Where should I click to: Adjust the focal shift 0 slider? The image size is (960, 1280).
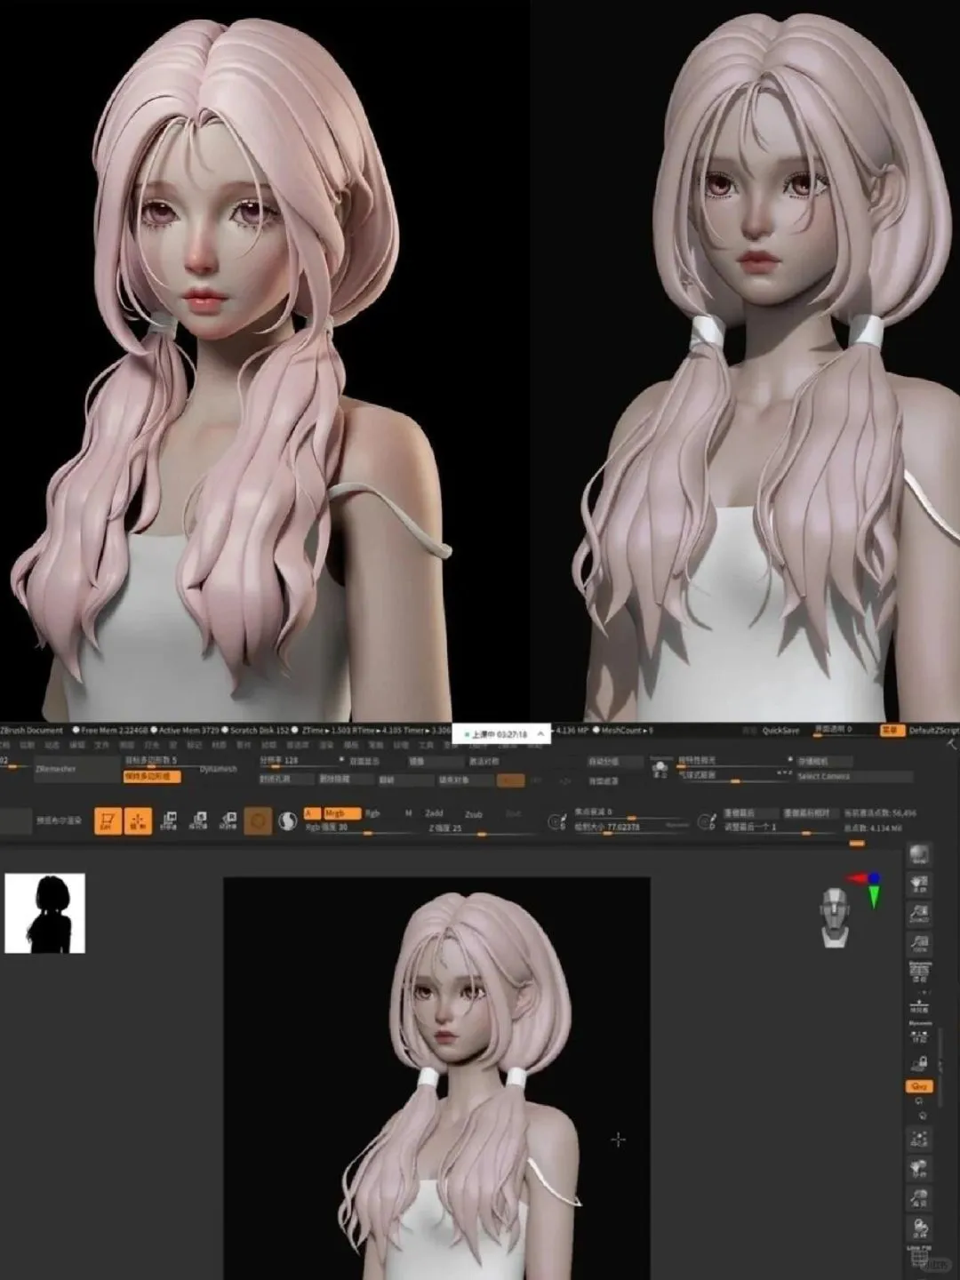[x=631, y=813]
